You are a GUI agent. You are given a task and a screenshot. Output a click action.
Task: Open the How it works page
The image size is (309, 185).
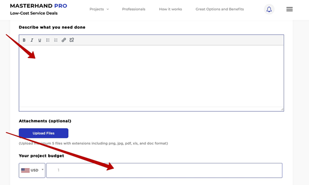[x=170, y=9]
